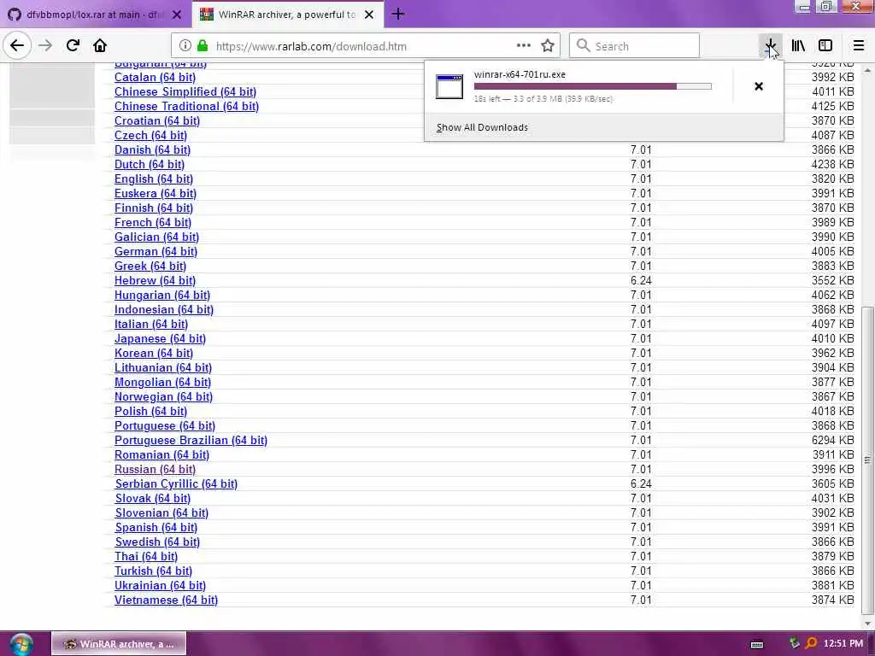Select the WinRAR archiver tab
875x656 pixels.
point(288,15)
